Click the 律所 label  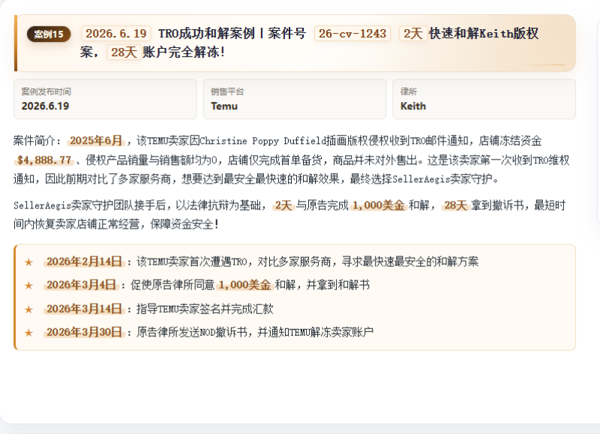coord(409,91)
